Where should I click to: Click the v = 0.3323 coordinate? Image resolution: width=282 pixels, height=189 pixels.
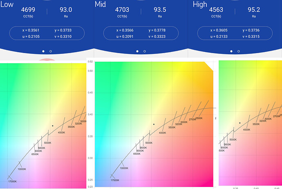tap(157, 36)
